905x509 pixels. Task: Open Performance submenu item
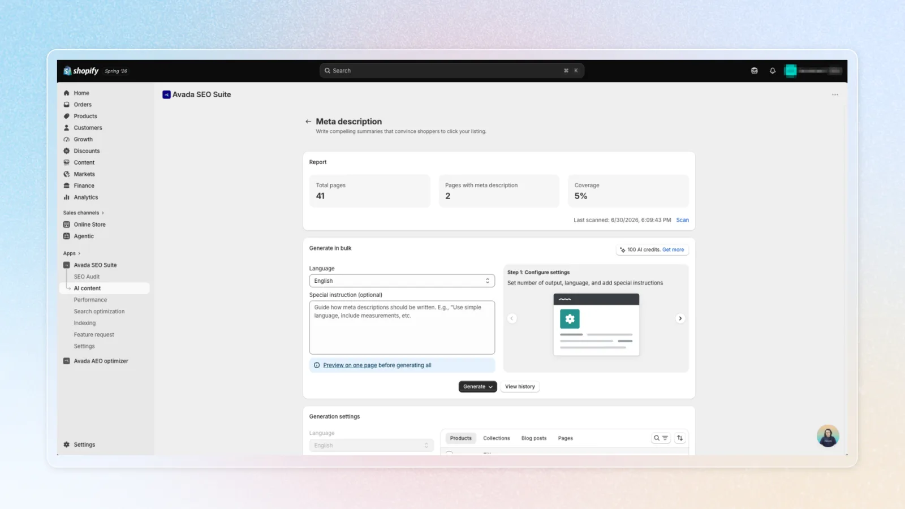click(x=90, y=300)
